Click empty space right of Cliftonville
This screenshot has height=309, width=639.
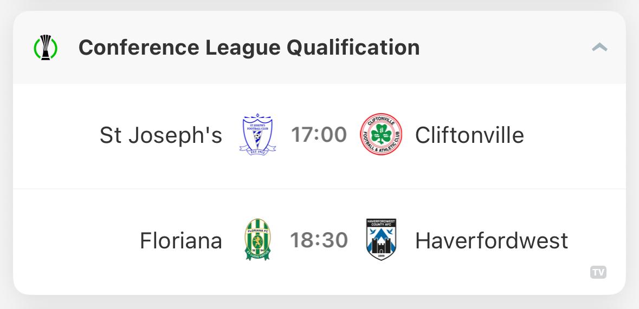coord(575,135)
